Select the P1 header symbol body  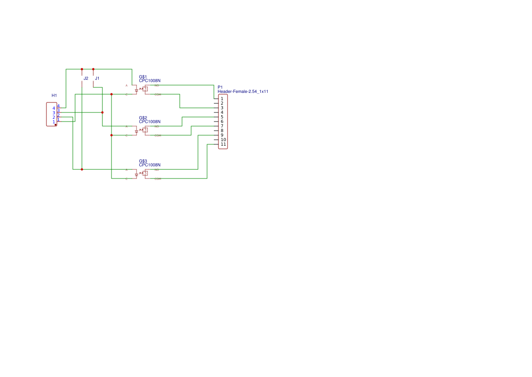coord(223,121)
